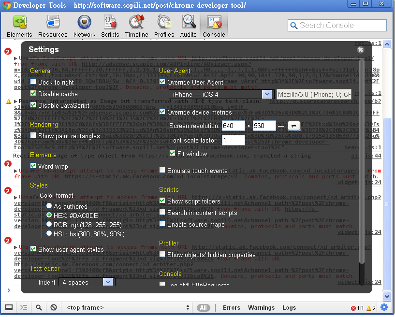
Task: Open the Profiles panel icon
Action: point(164,22)
